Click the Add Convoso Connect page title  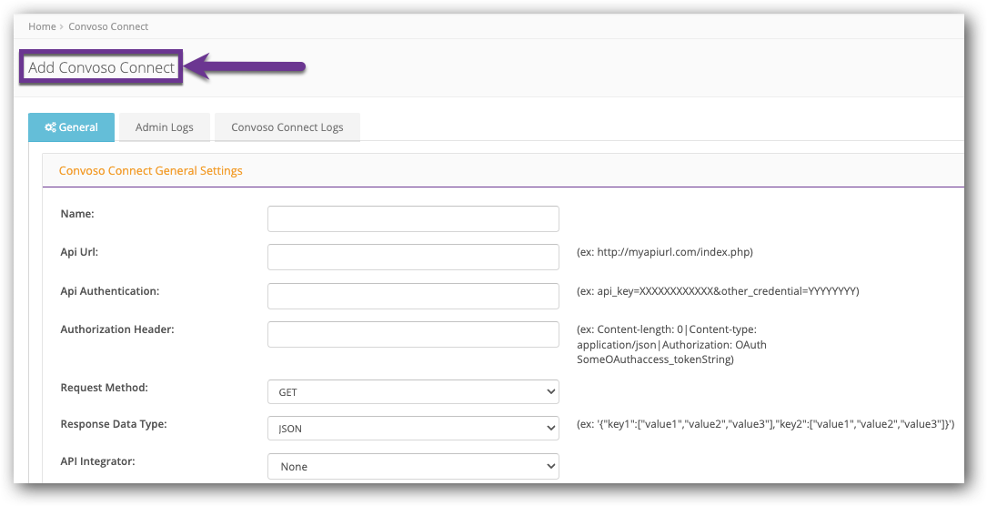[x=101, y=67]
